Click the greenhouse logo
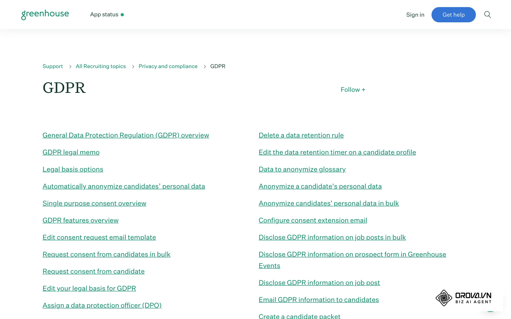Screen dimensions: 511x319 pyautogui.click(x=45, y=14)
